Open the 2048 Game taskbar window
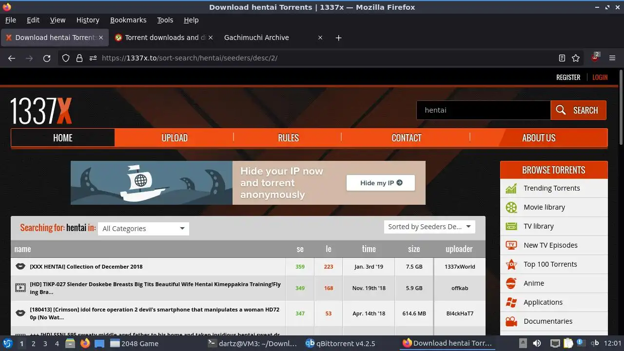Image resolution: width=624 pixels, height=351 pixels. click(x=134, y=343)
